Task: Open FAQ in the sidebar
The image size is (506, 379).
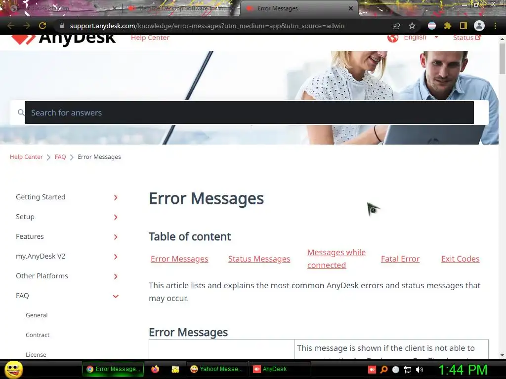Action: [x=22, y=296]
